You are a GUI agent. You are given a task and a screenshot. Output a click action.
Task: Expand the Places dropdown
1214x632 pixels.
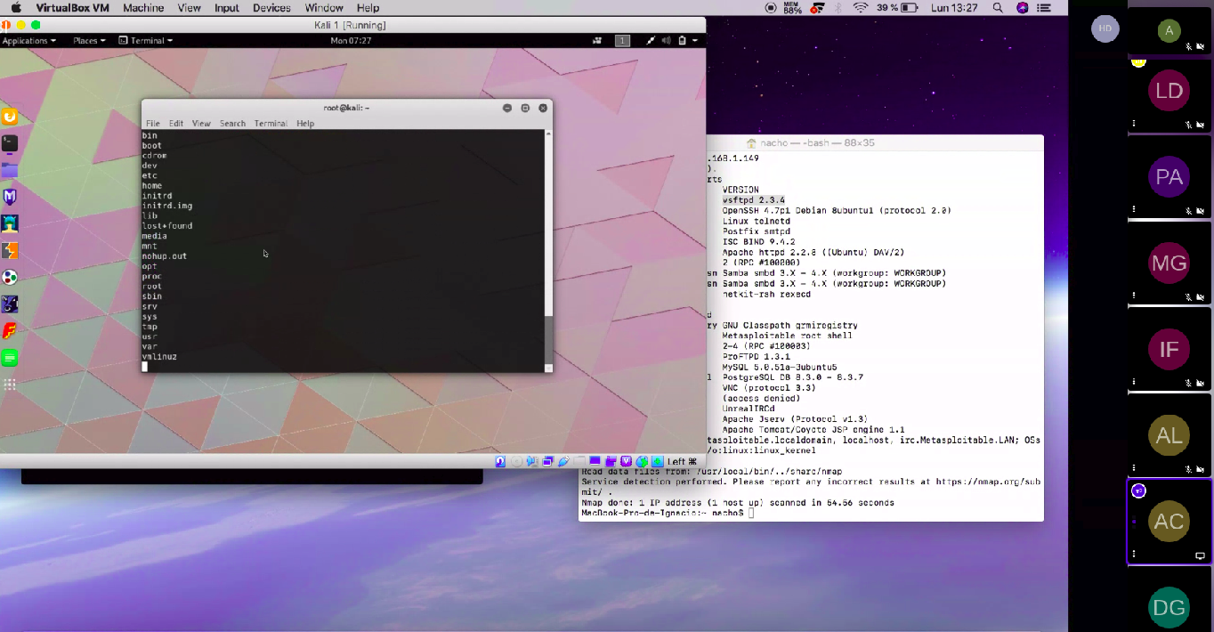tap(89, 41)
